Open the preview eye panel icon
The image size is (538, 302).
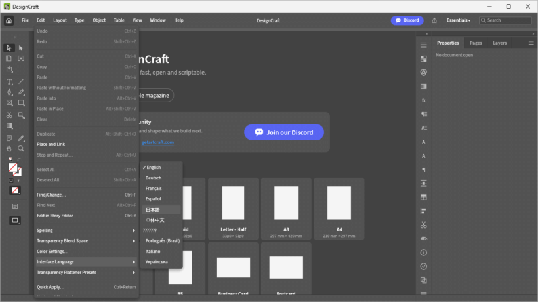(x=424, y=238)
